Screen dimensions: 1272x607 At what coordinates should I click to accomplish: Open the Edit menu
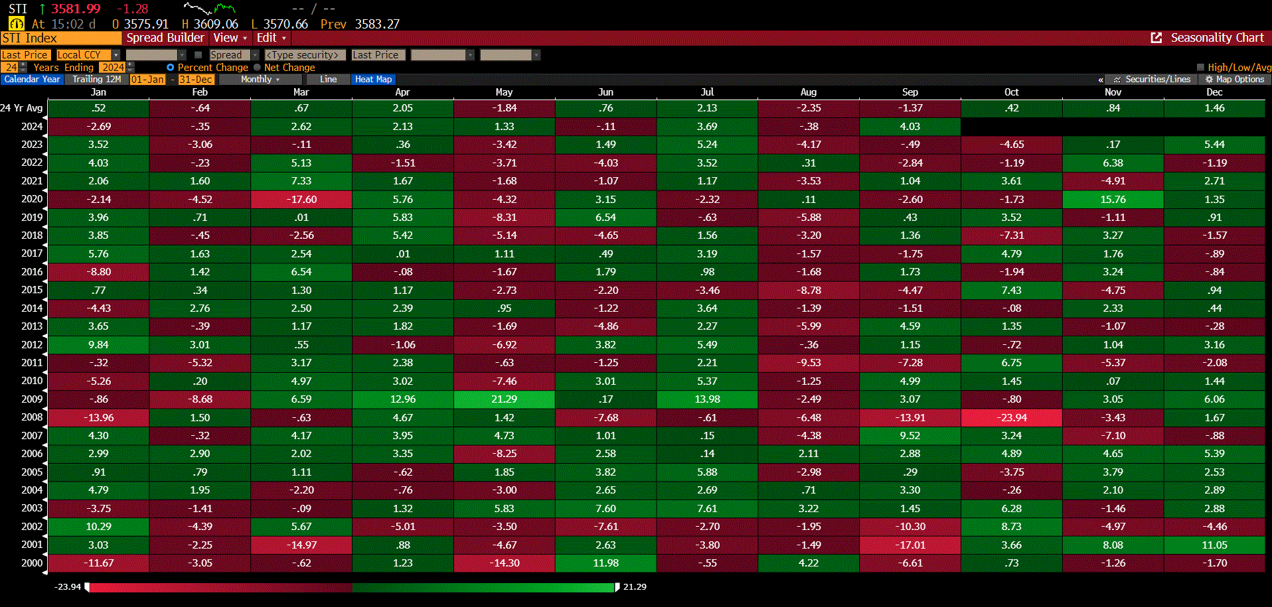[271, 38]
